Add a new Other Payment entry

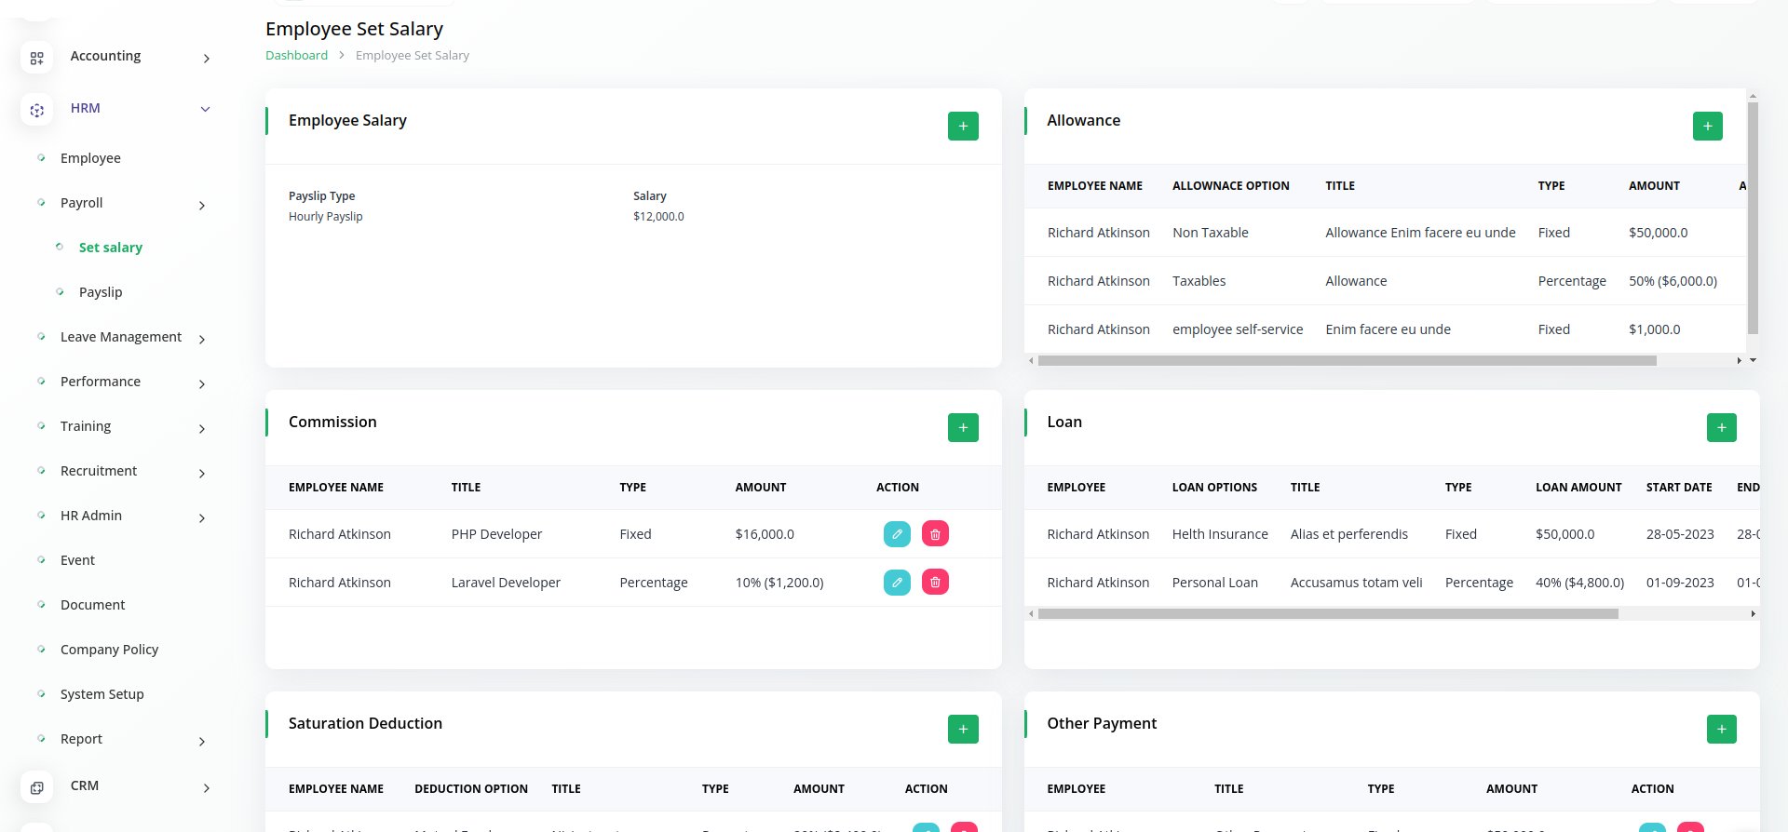click(1721, 729)
